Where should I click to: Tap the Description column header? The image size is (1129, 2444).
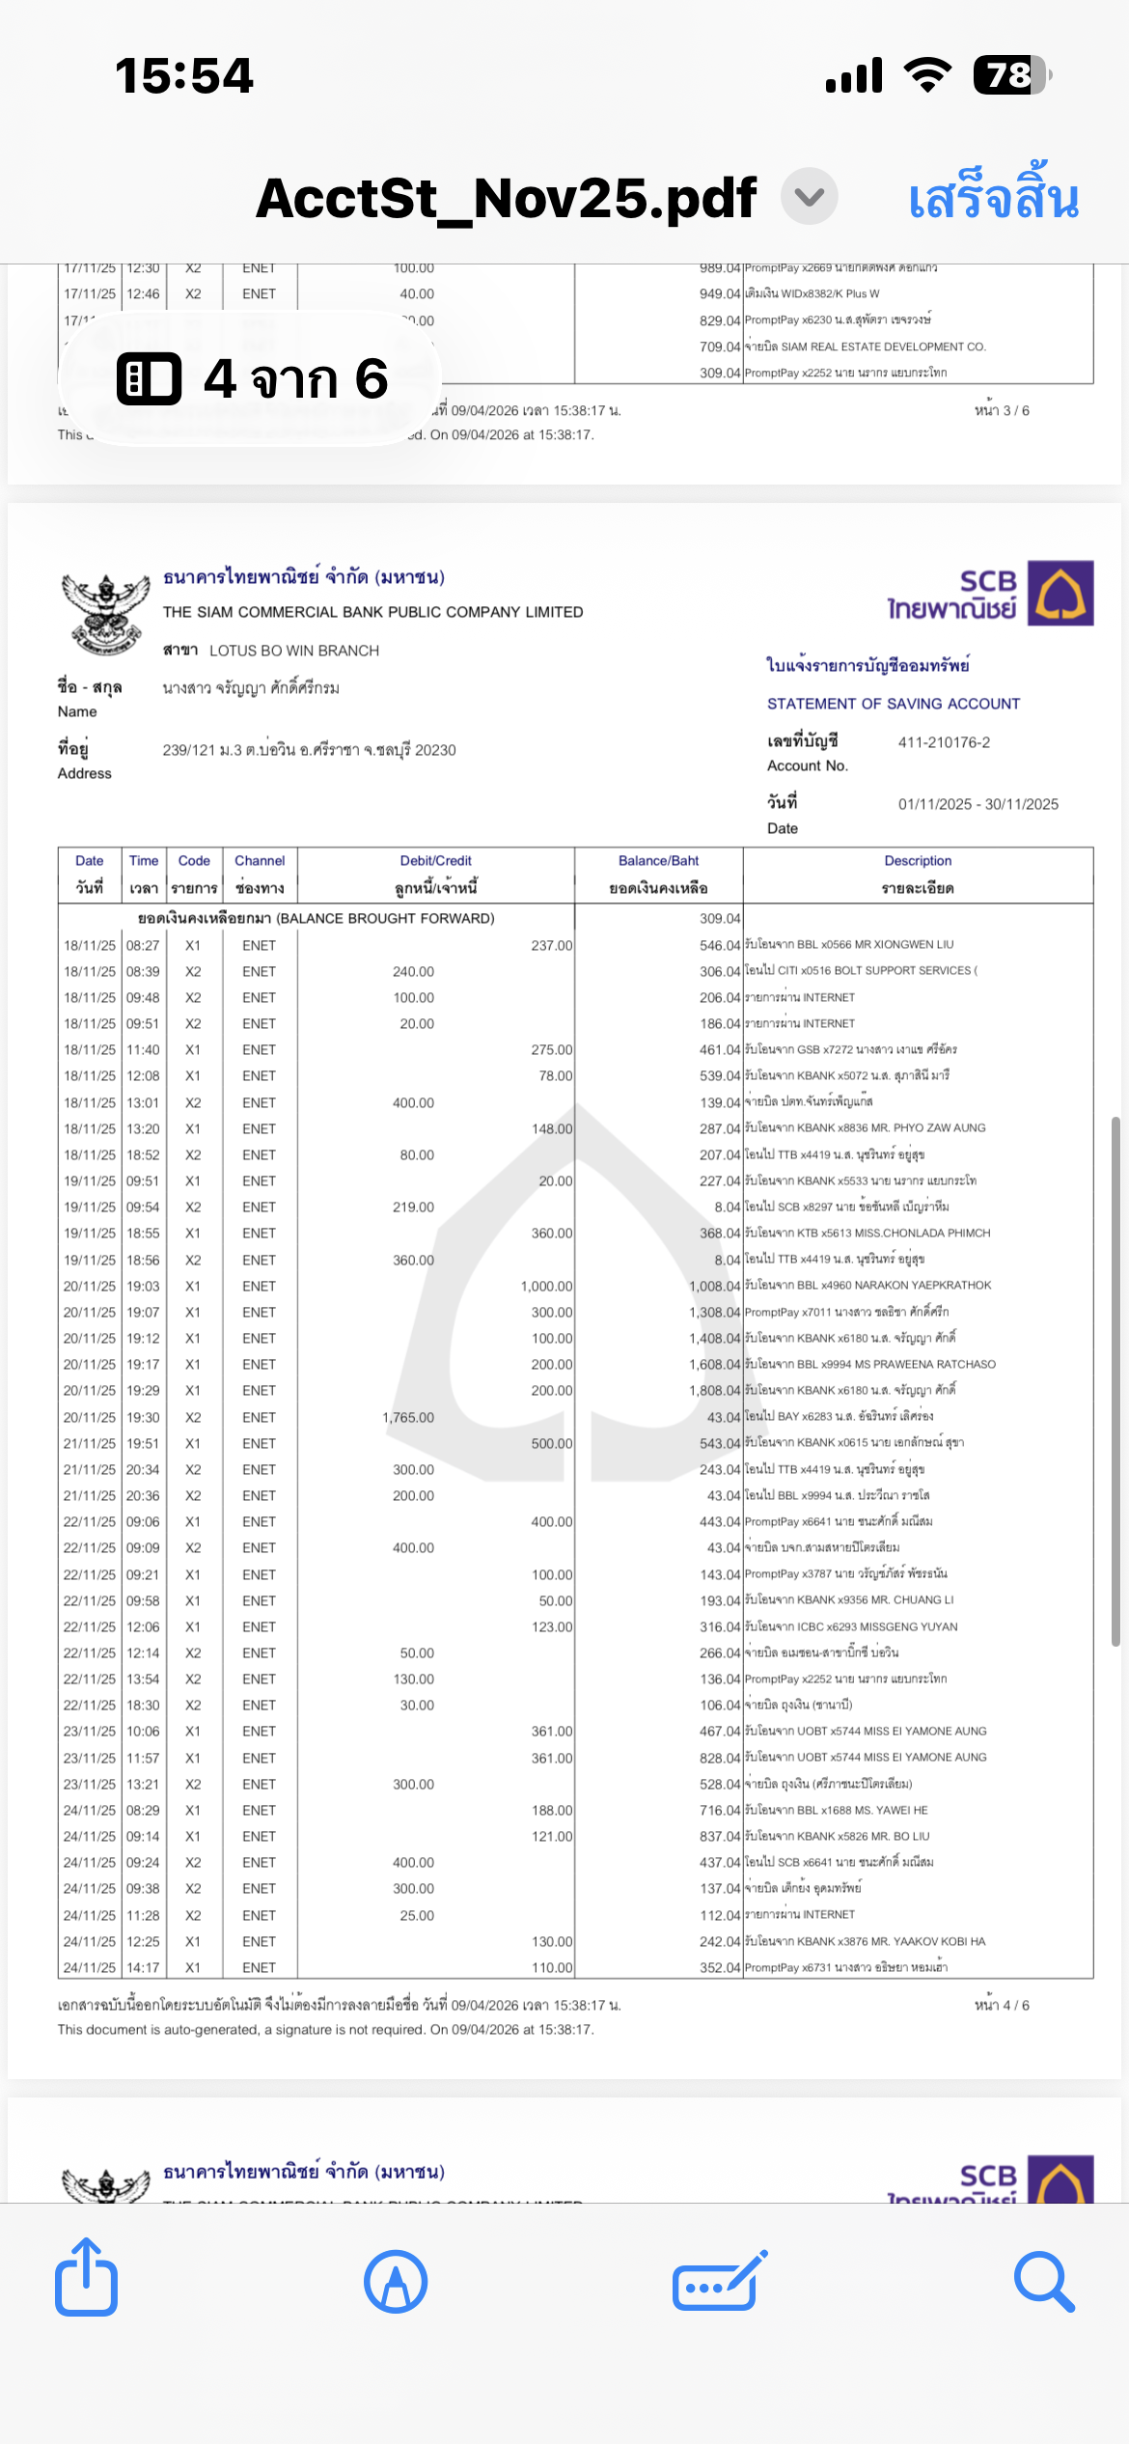tap(918, 874)
